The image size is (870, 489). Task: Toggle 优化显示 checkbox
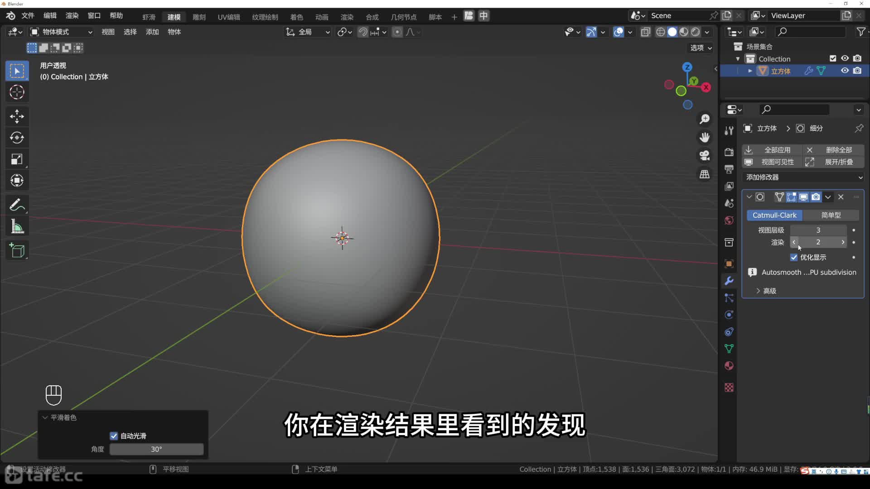click(x=794, y=257)
